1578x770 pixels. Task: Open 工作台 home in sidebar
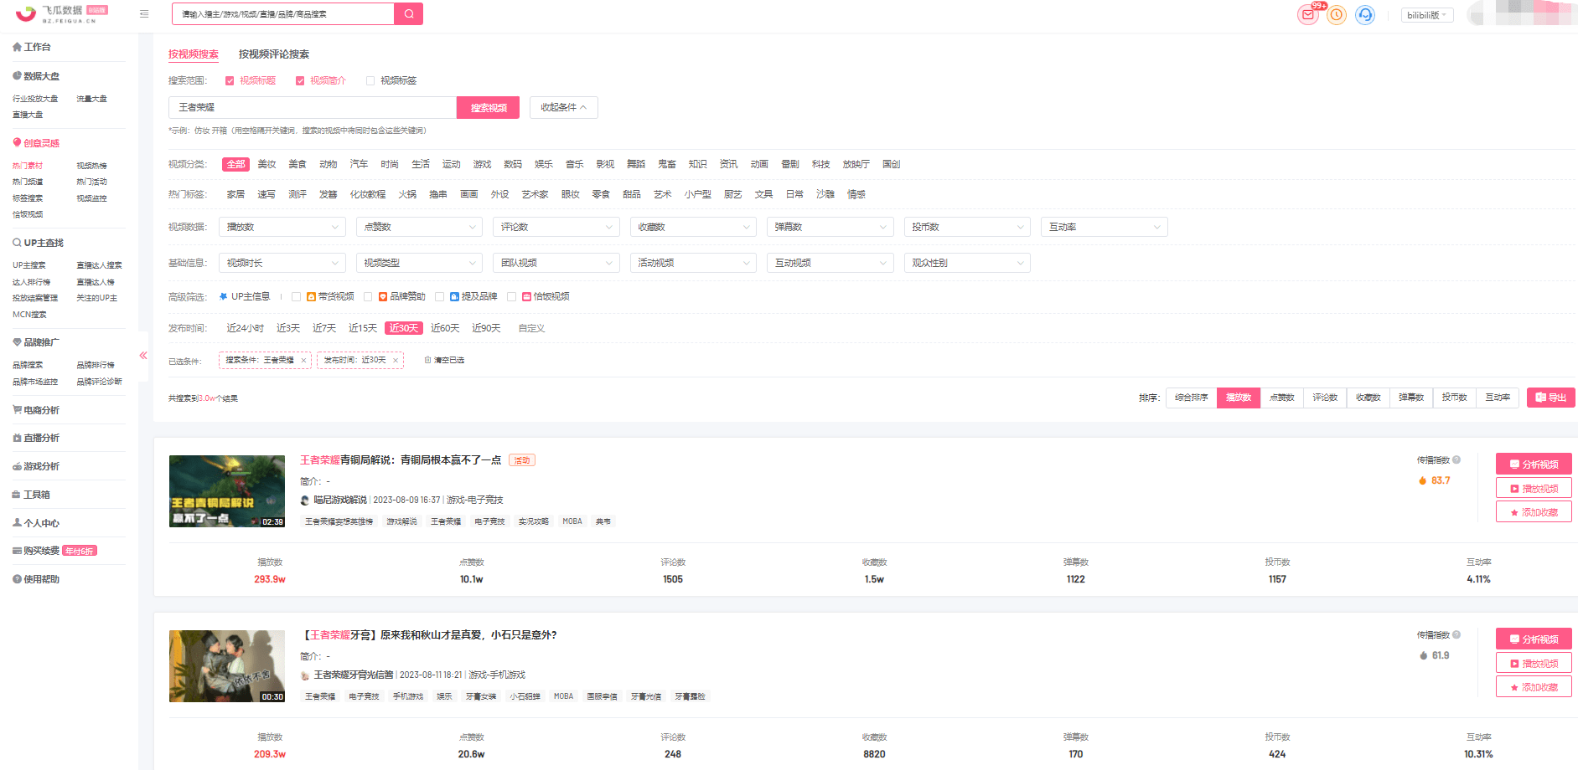(x=32, y=47)
